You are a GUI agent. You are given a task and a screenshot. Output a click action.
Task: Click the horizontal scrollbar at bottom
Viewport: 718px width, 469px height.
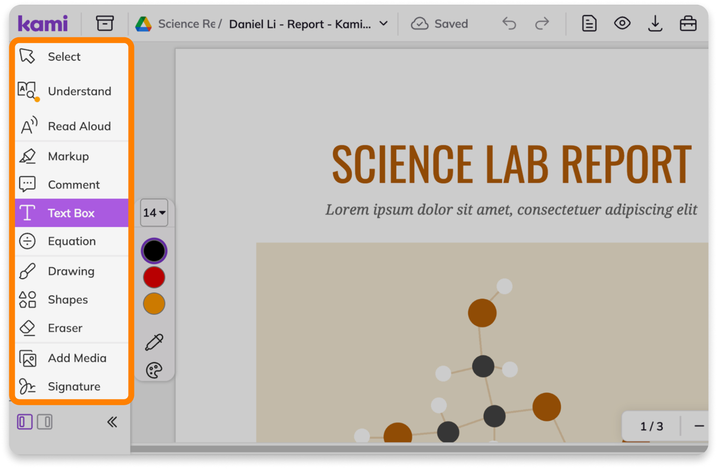pyautogui.click(x=419, y=448)
